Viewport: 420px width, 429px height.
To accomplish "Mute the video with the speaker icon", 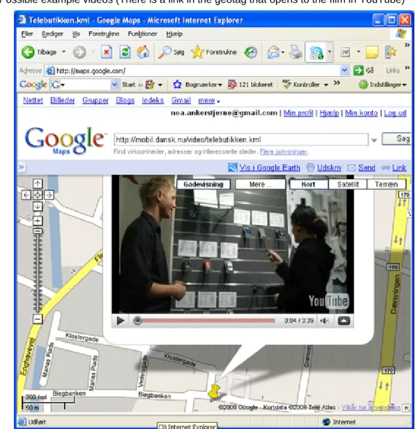I will (x=324, y=320).
